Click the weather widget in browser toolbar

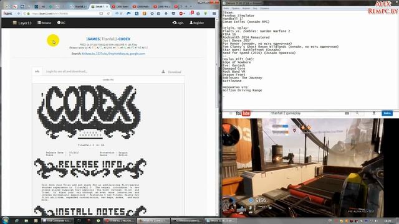119,14
